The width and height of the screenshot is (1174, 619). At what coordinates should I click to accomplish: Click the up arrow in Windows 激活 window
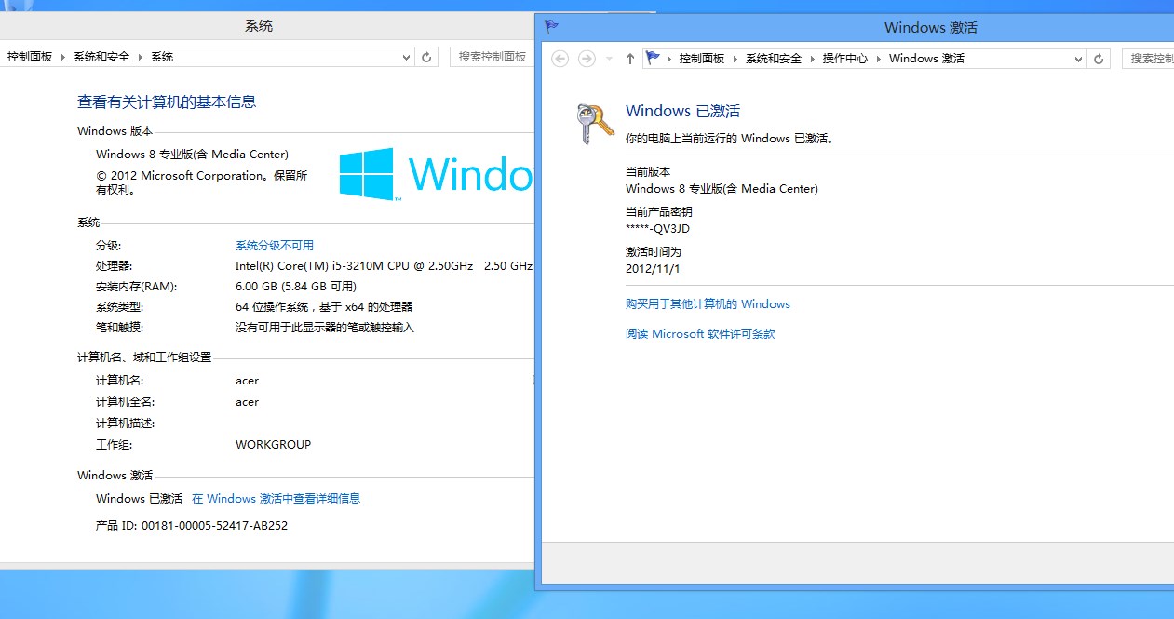coord(630,59)
